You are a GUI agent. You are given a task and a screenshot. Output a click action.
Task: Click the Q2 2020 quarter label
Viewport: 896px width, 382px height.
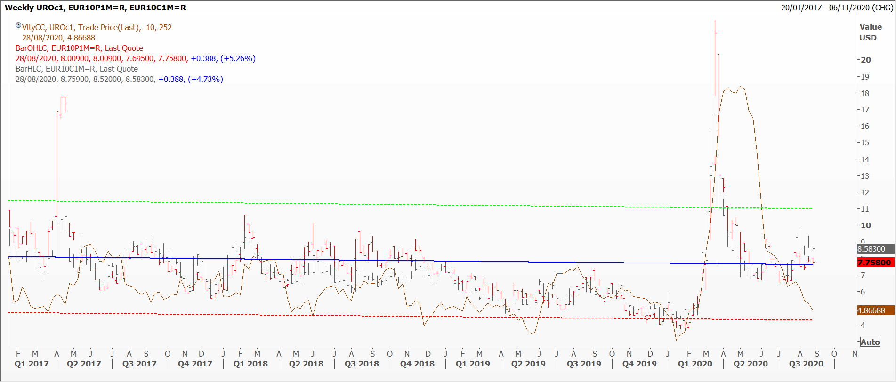click(751, 364)
